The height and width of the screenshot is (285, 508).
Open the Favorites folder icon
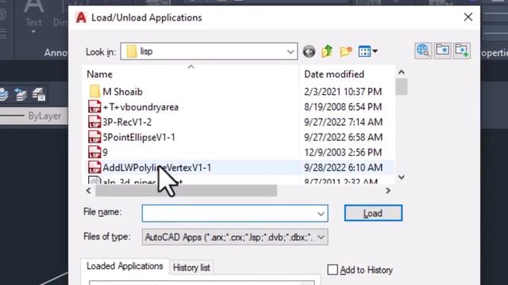click(x=443, y=51)
